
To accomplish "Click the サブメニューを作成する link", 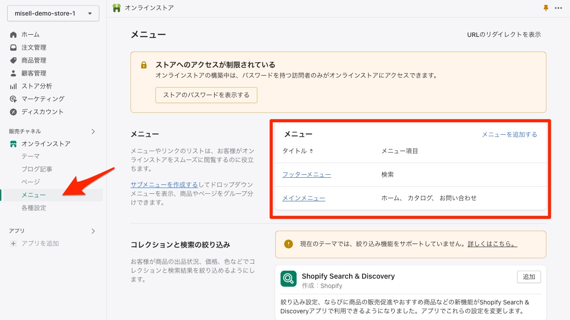I will point(164,185).
